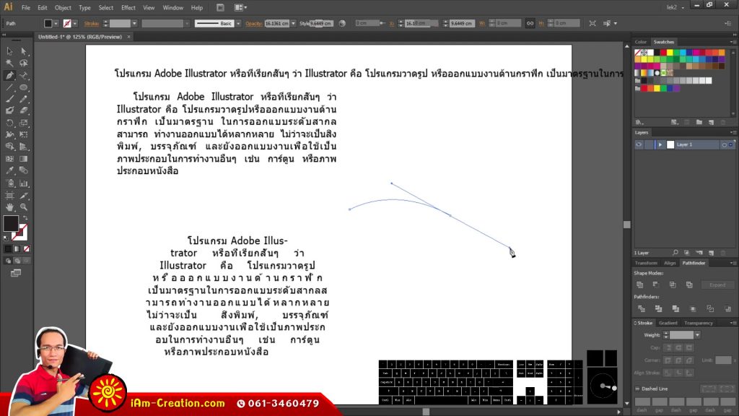This screenshot has width=739, height=416.
Task: Select the Column Graph tool
Action: 24,183
